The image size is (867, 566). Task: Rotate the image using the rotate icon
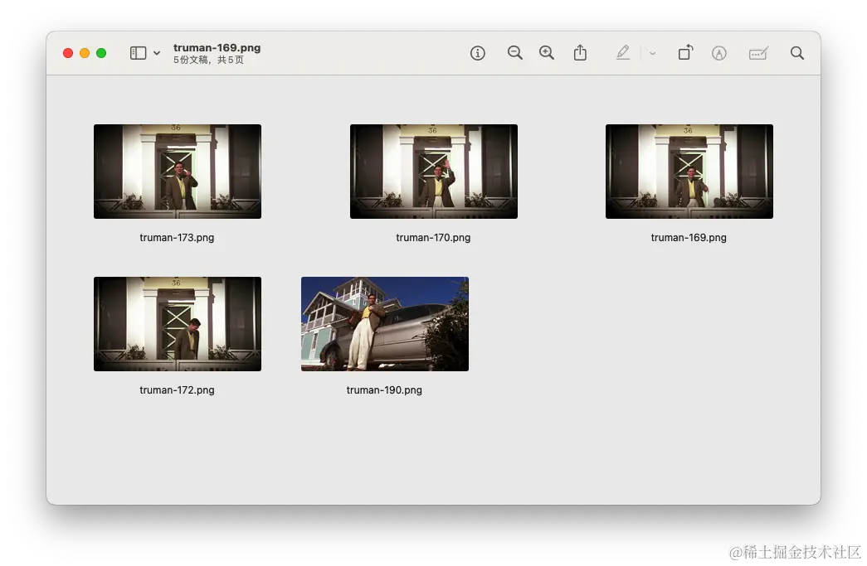tap(685, 53)
